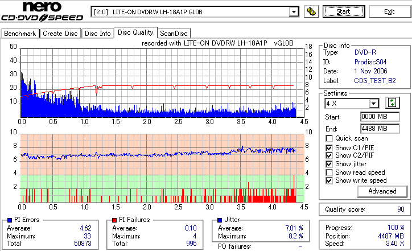Click the disc date 1 Nov 2006
Viewport: 412px width, 251px height.
click(370, 71)
